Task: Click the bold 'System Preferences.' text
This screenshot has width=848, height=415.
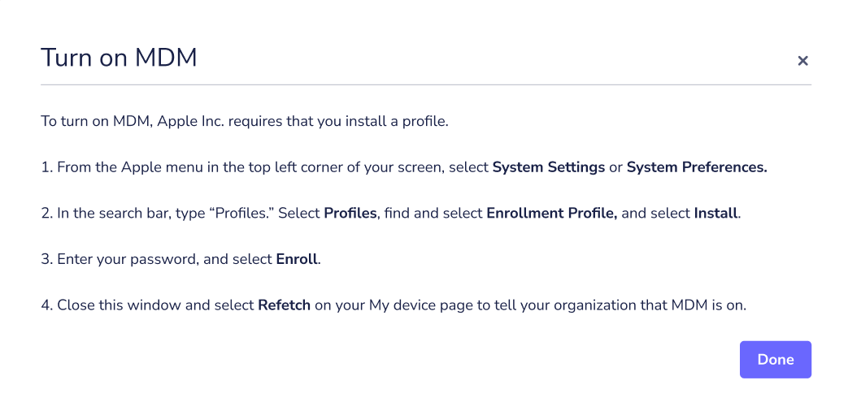Action: click(697, 167)
